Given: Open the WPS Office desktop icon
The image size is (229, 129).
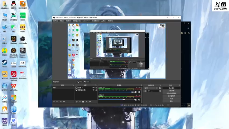Looking at the screenshot, I should (13, 87).
